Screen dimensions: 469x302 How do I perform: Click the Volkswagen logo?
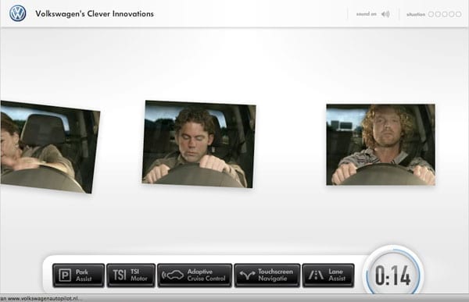click(18, 13)
